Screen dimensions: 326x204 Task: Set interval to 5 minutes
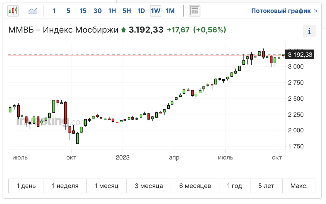point(68,11)
